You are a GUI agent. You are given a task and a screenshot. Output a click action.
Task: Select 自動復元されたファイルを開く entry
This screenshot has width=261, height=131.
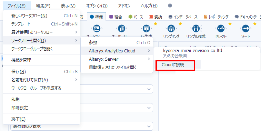pyautogui.click(x=117, y=68)
